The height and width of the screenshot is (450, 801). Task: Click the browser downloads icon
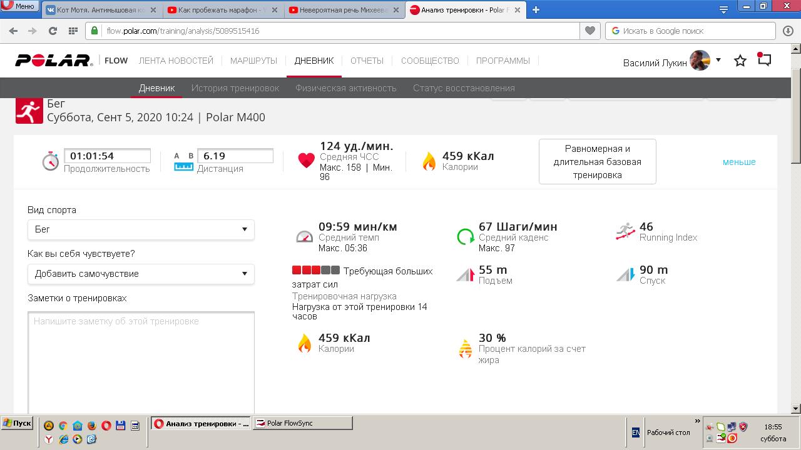(x=788, y=31)
